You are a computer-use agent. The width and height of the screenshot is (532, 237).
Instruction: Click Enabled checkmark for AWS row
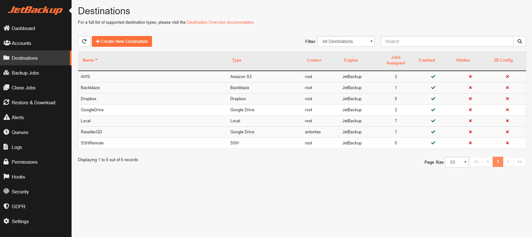pyautogui.click(x=433, y=76)
